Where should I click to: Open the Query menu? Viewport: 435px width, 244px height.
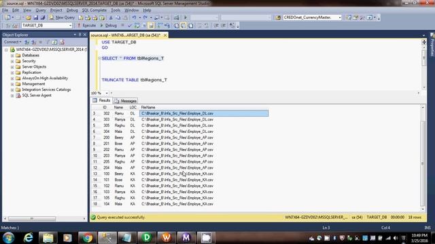point(41,10)
